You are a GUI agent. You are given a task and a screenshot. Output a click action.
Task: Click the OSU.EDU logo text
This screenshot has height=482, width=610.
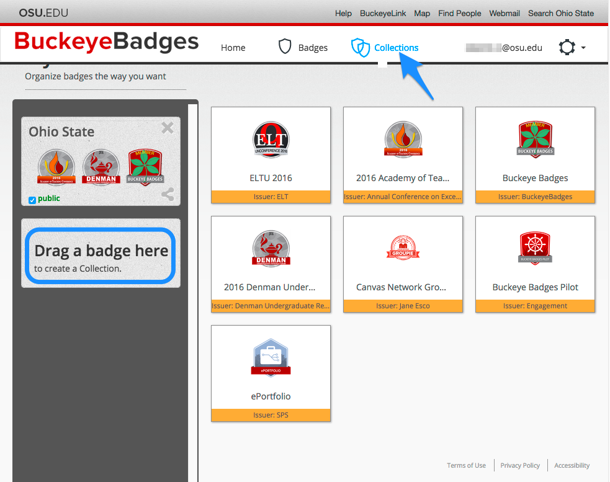coord(43,13)
